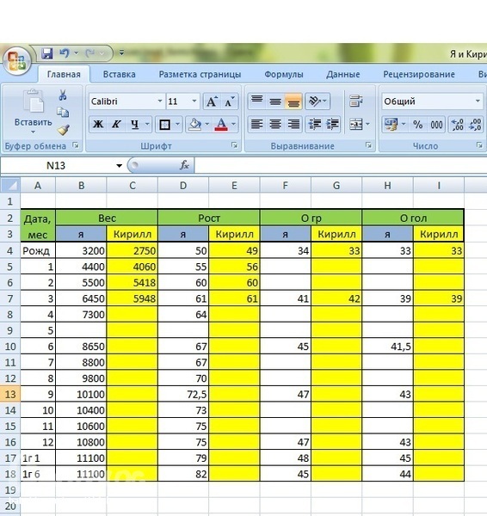Decrease decimal places
The height and width of the screenshot is (516, 487).
pos(475,125)
